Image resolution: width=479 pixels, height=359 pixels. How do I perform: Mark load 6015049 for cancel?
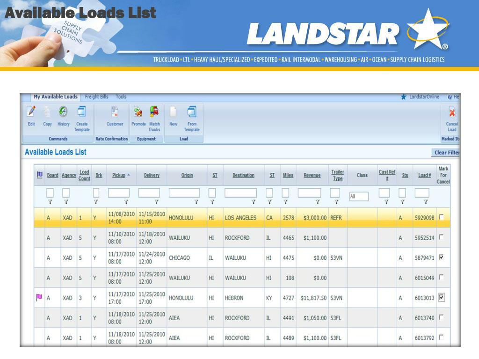point(441,277)
